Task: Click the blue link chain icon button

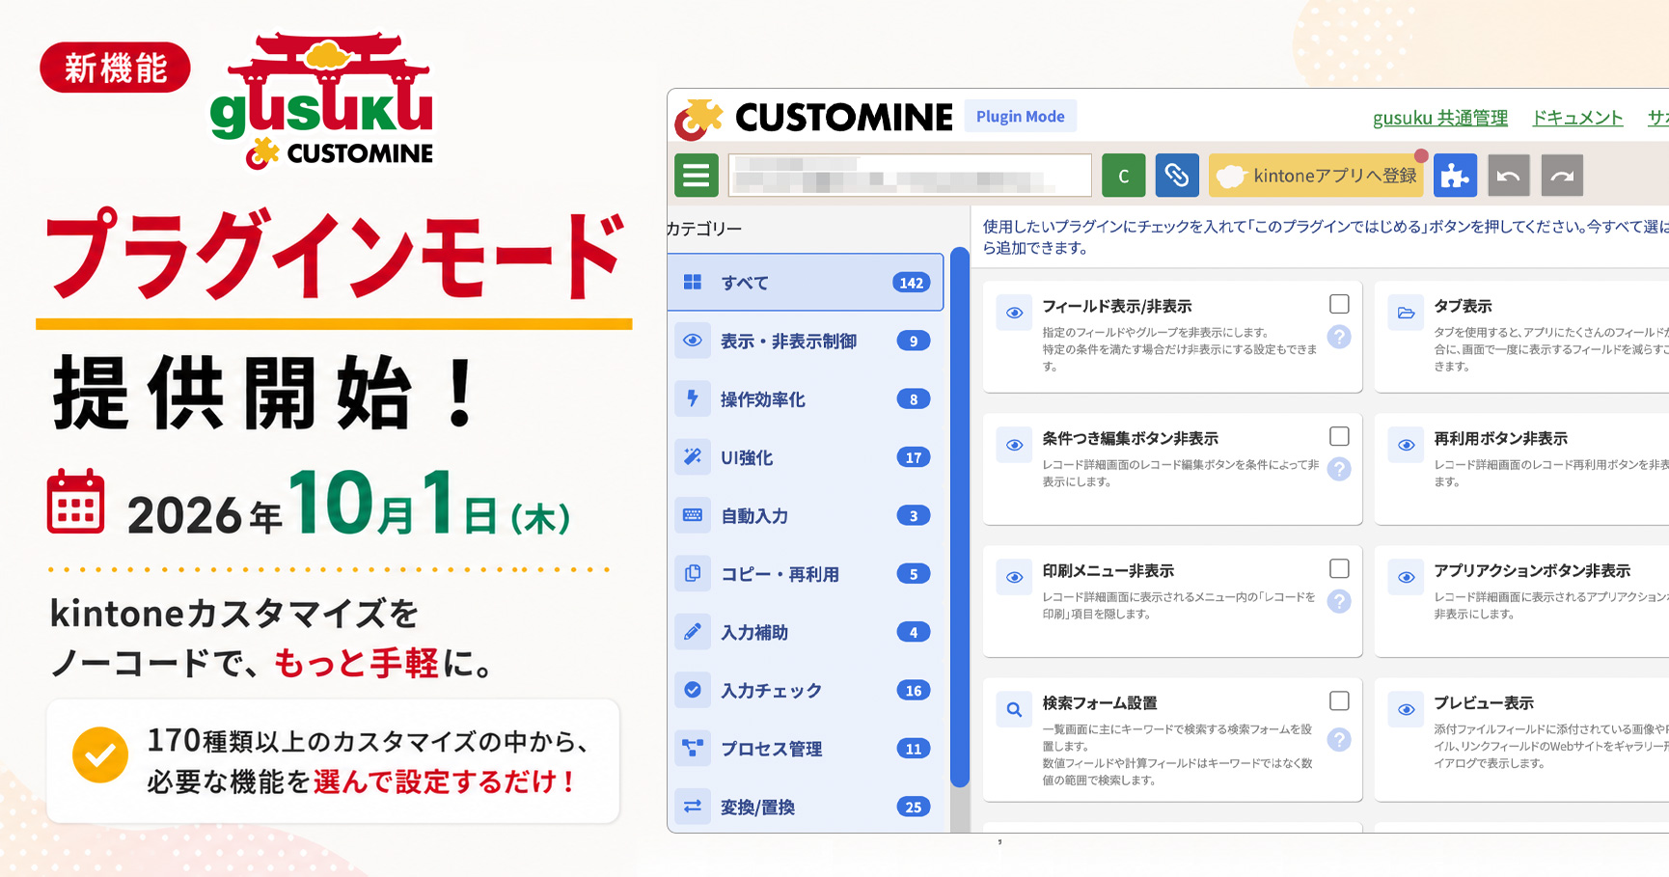Action: pyautogui.click(x=1176, y=176)
